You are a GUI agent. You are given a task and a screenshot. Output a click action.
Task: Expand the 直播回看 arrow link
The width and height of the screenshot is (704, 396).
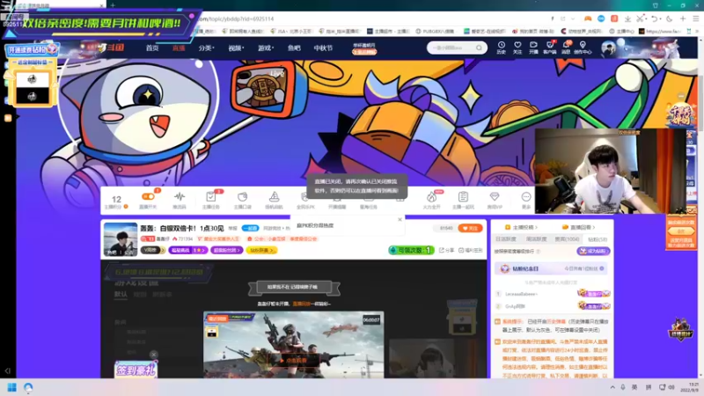(579, 227)
